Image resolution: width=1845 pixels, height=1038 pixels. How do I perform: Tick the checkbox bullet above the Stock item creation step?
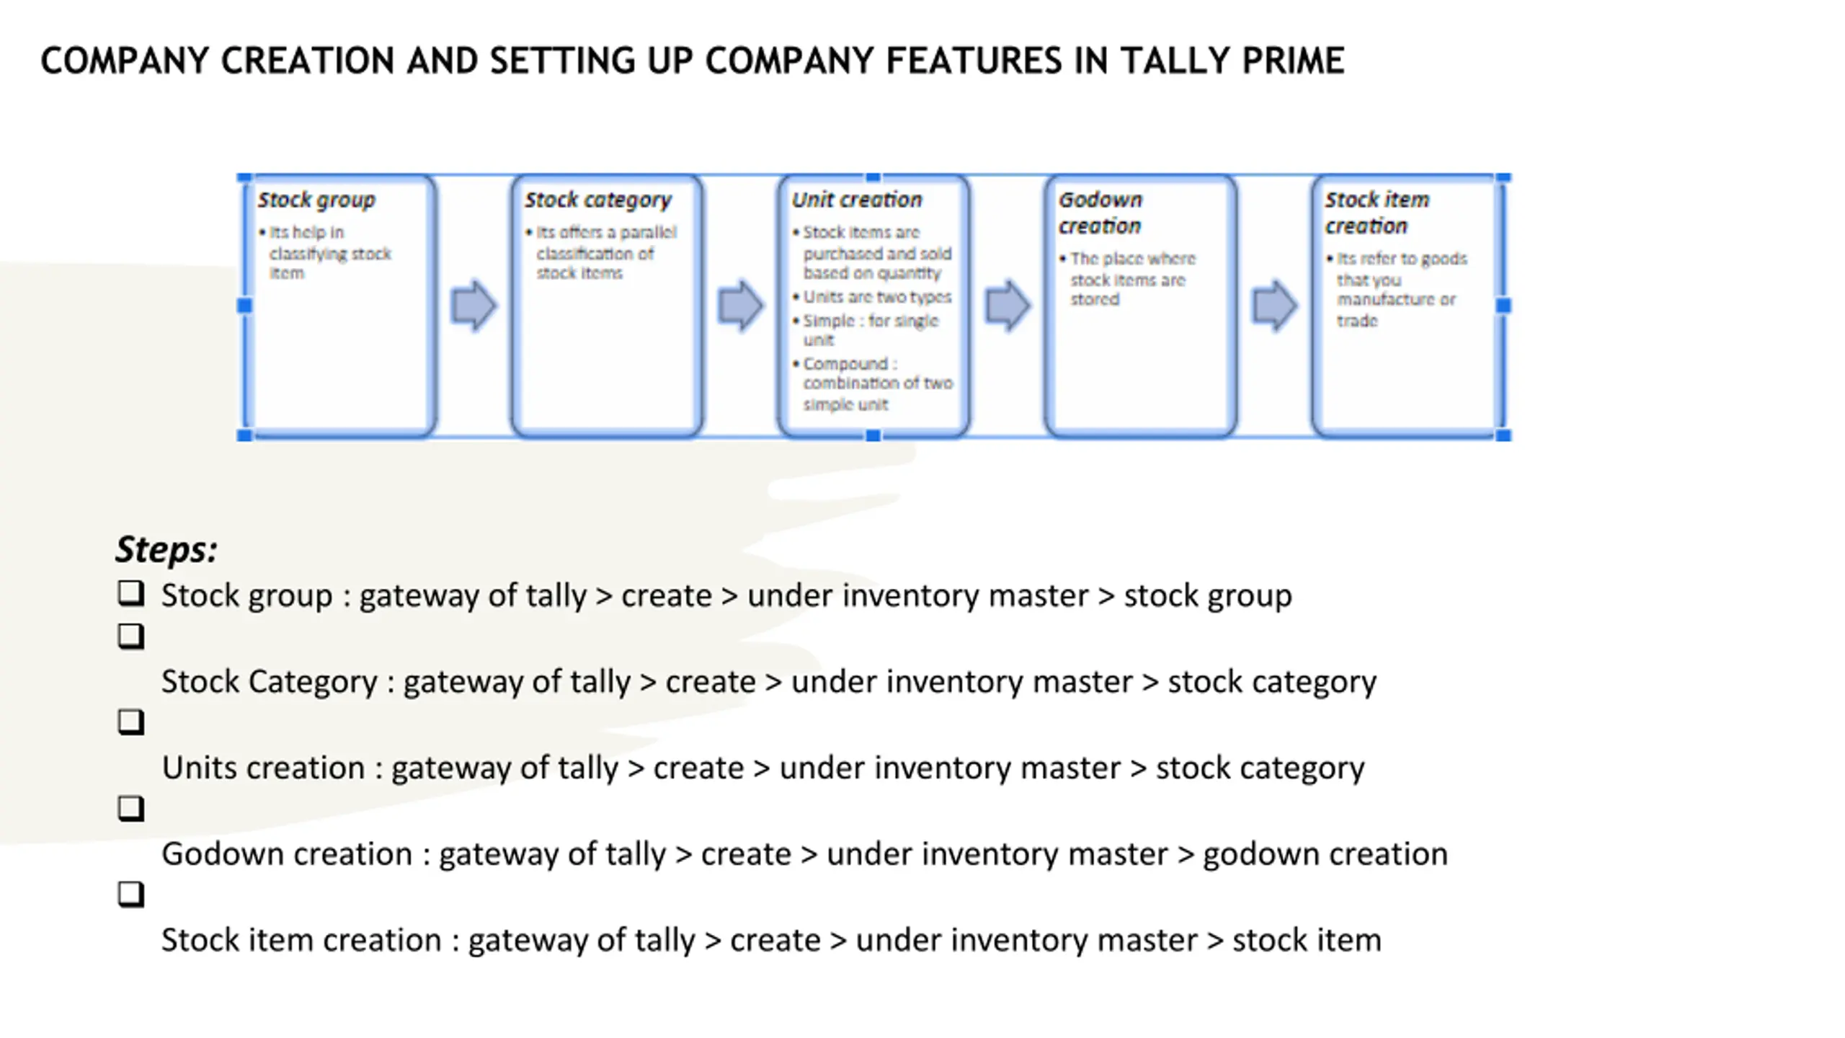point(131,894)
